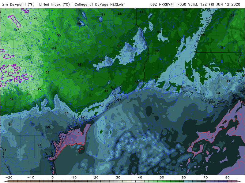Viewport: 245px width, 183px height.
Task: Click the "63" dewpoint value on map
Action: click(x=66, y=113)
